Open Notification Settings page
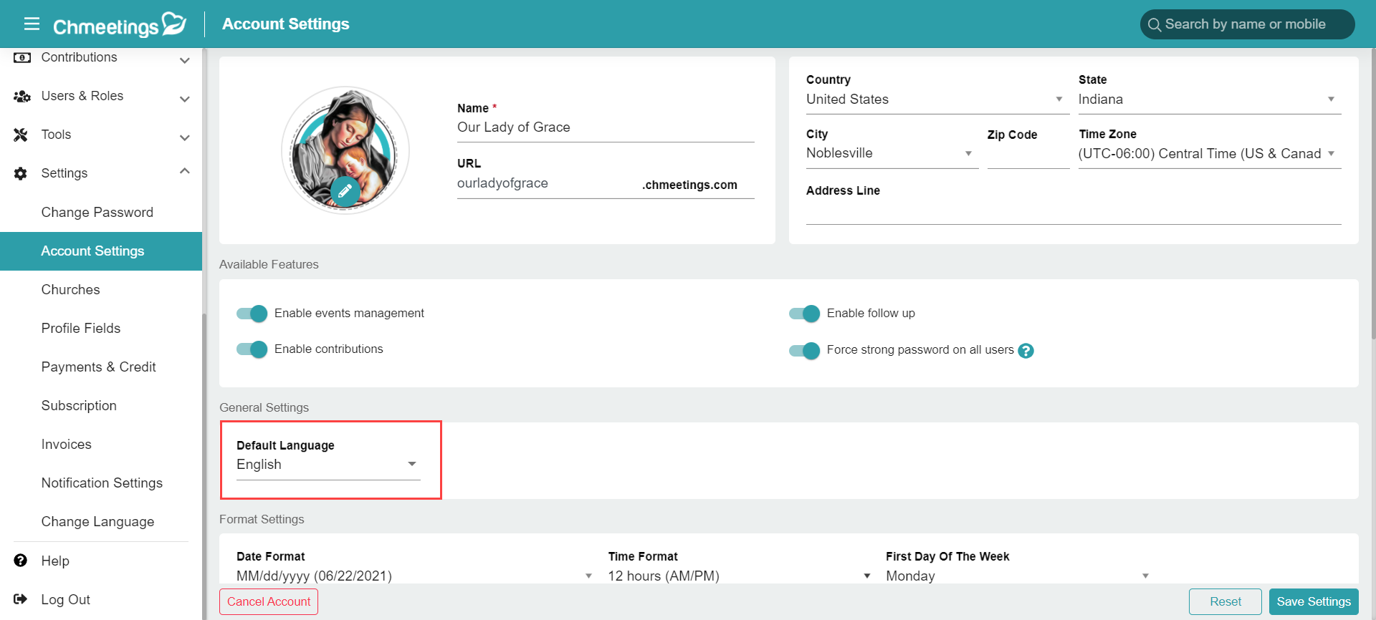This screenshot has height=620, width=1376. (100, 483)
